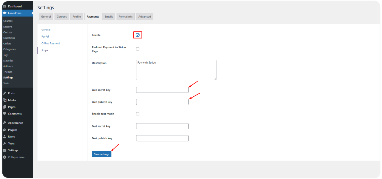Image resolution: width=382 pixels, height=179 pixels.
Task: Focus the Live secret key field
Action: point(162,90)
